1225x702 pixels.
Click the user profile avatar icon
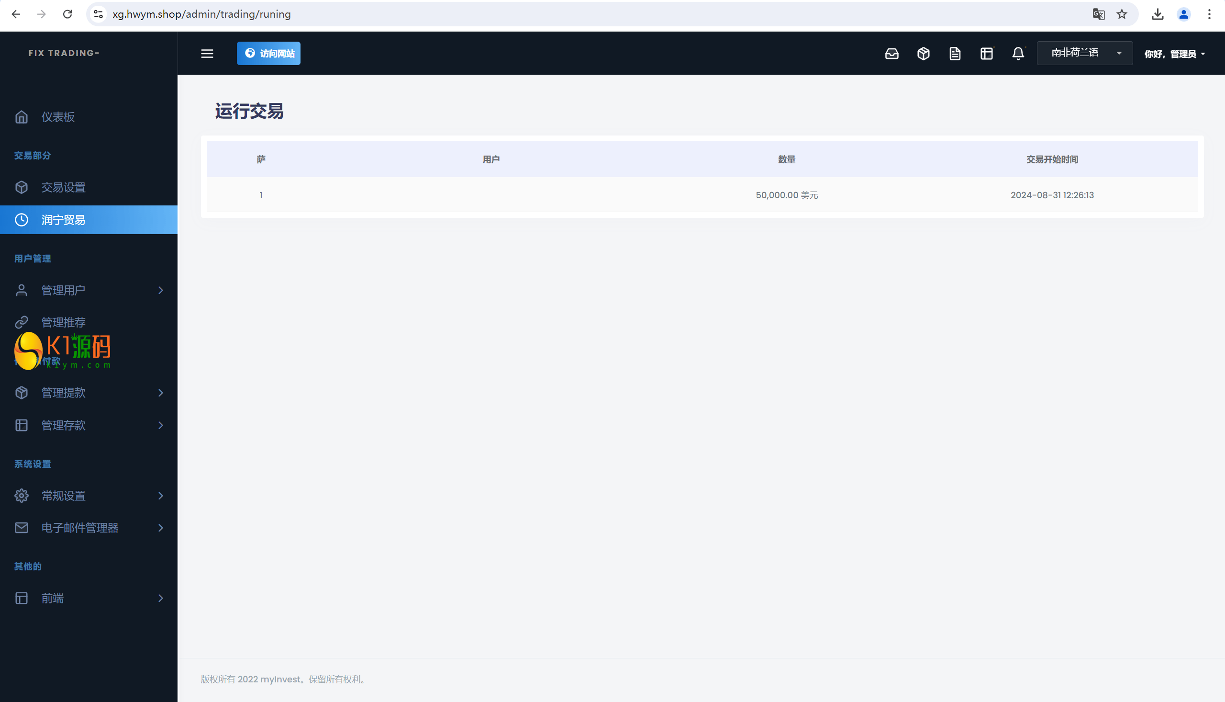[x=1184, y=14]
